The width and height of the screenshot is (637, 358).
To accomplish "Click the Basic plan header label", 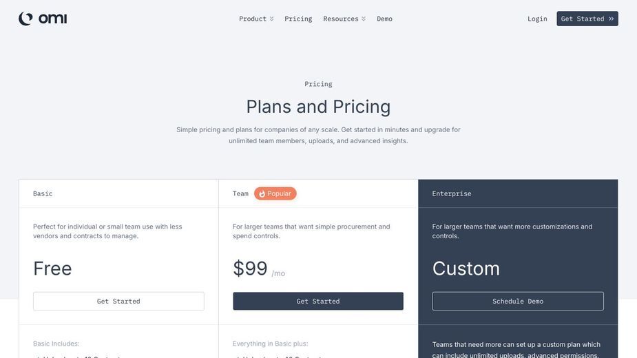I will (x=43, y=193).
